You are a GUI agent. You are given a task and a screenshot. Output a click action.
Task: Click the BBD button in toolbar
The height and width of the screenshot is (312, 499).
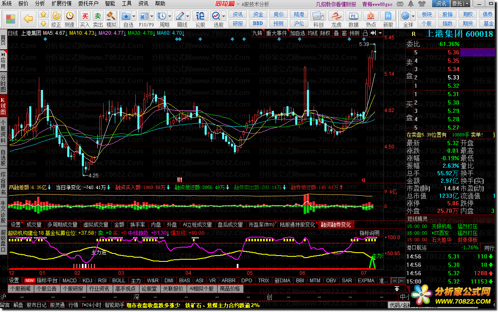point(258,23)
